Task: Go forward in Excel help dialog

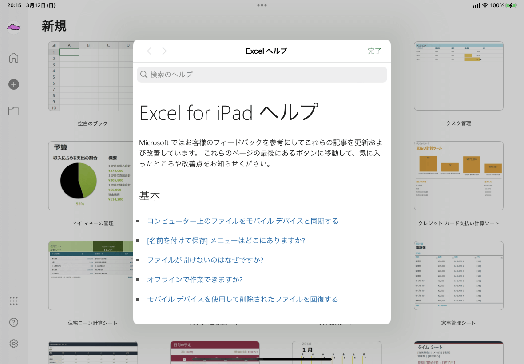Action: [164, 51]
